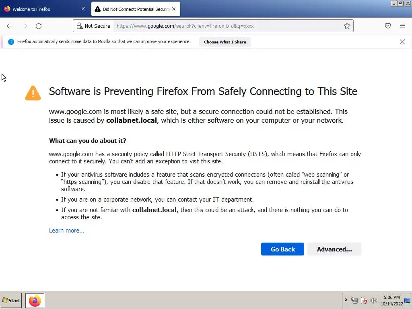Click the warning triangle icon in the active tab

coord(97,9)
